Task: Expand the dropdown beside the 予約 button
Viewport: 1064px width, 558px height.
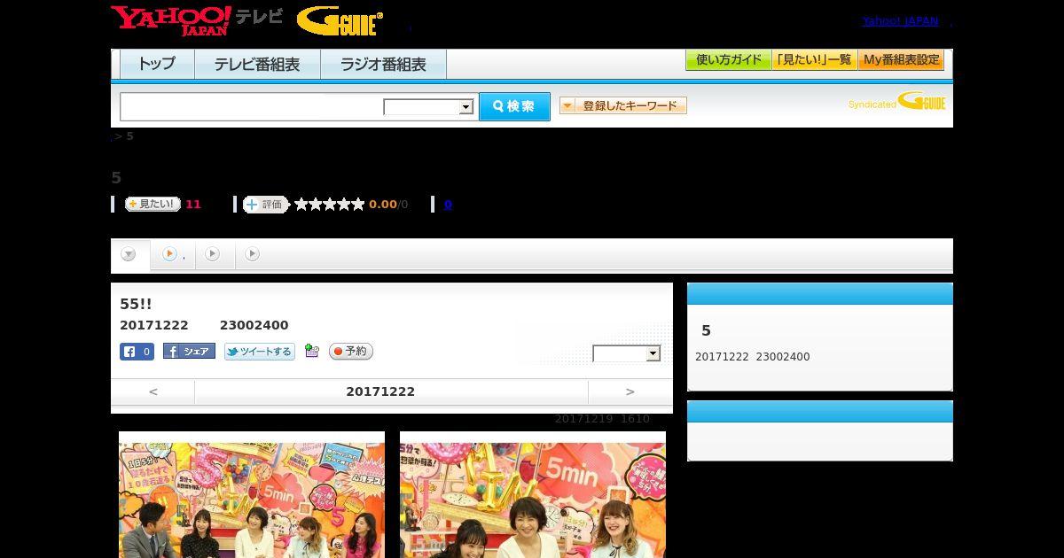Action: coord(627,353)
